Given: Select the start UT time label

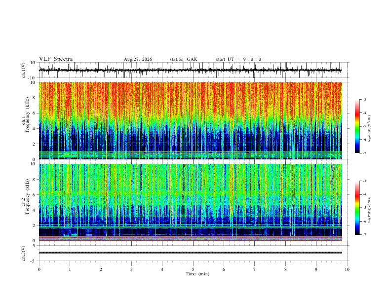Looking at the screenshot, I should 238,59.
